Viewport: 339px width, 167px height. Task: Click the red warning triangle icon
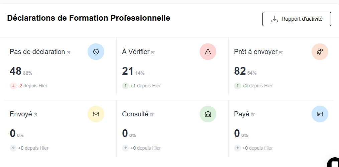[208, 52]
